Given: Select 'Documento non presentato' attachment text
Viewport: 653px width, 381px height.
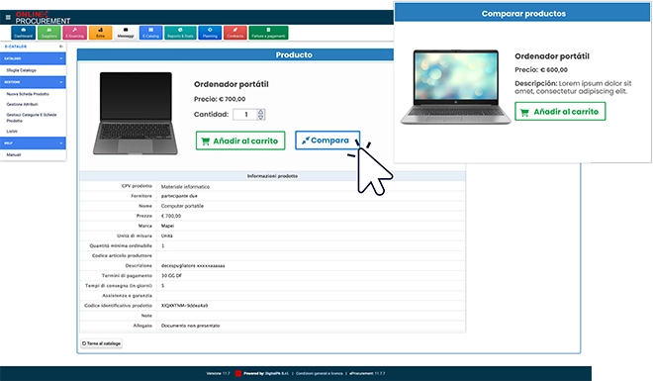Looking at the screenshot, I should click(190, 326).
